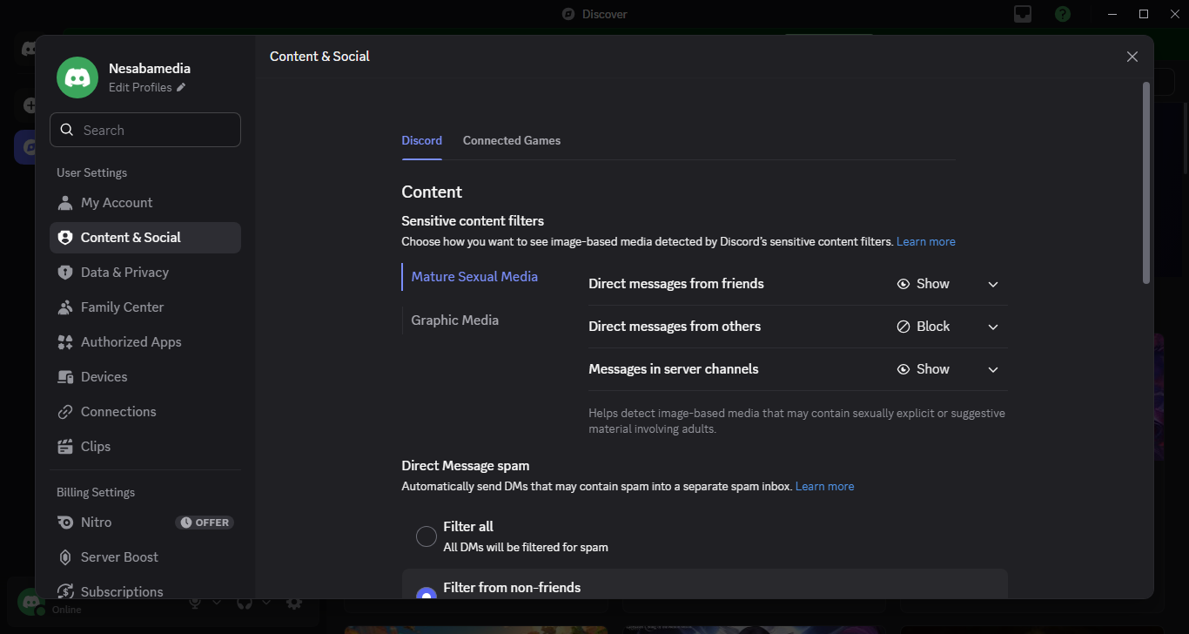Open Learn more link for Direct Message spam
The height and width of the screenshot is (634, 1189).
click(x=824, y=486)
